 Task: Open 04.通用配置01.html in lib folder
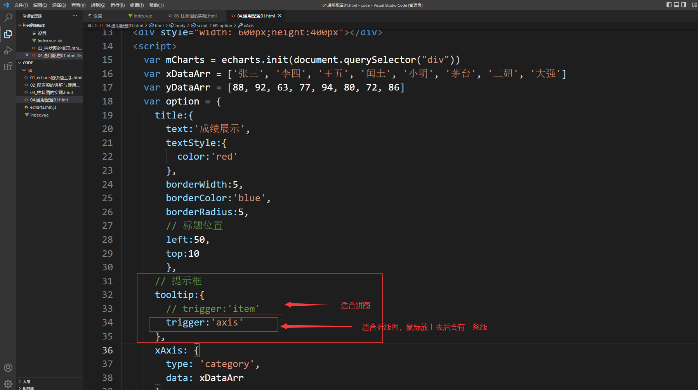pos(49,100)
